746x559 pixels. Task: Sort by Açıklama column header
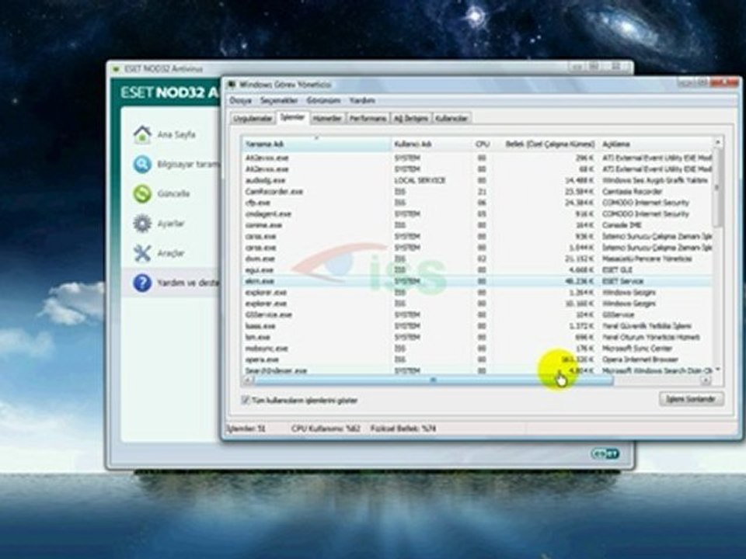[x=656, y=144]
